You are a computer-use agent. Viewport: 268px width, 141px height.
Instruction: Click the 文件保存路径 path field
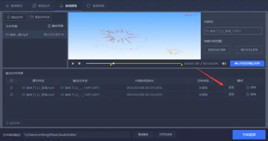[x=77, y=135]
